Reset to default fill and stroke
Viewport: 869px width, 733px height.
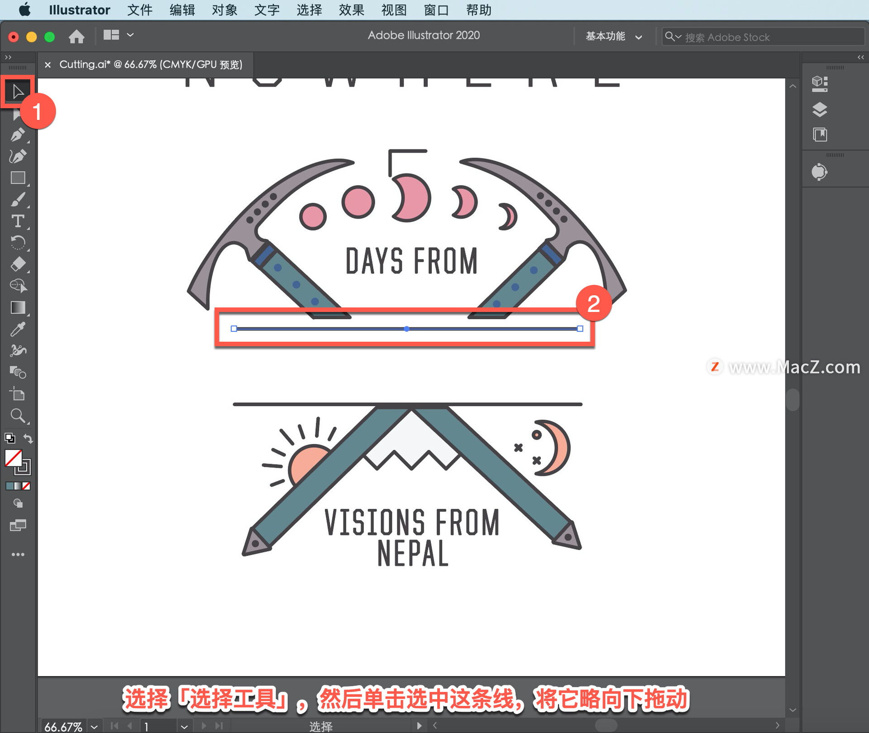(x=10, y=438)
